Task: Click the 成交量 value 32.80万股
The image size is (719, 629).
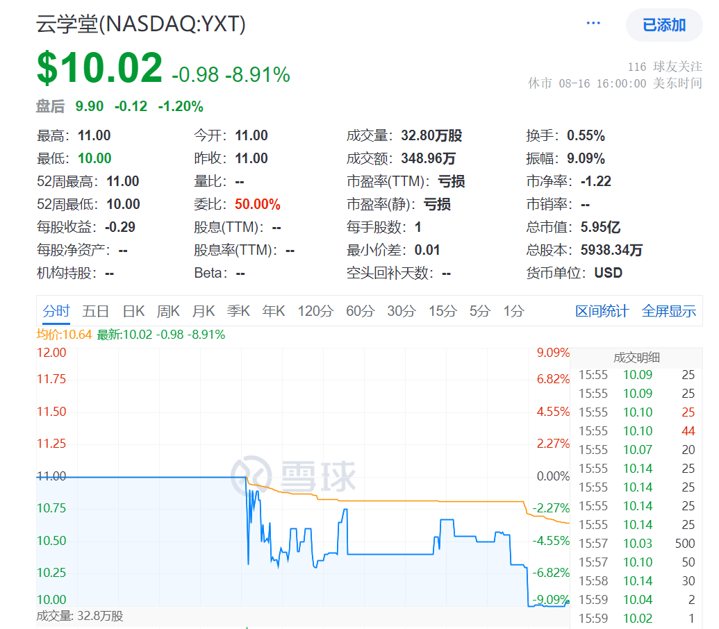Action: pos(431,135)
